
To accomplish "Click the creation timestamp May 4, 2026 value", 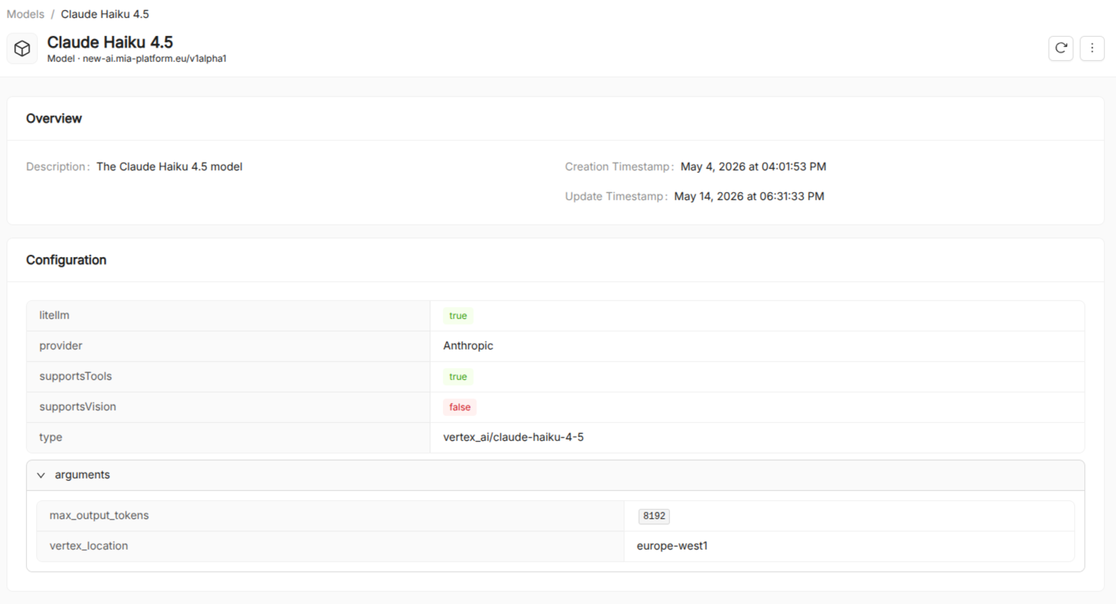I will pos(754,167).
